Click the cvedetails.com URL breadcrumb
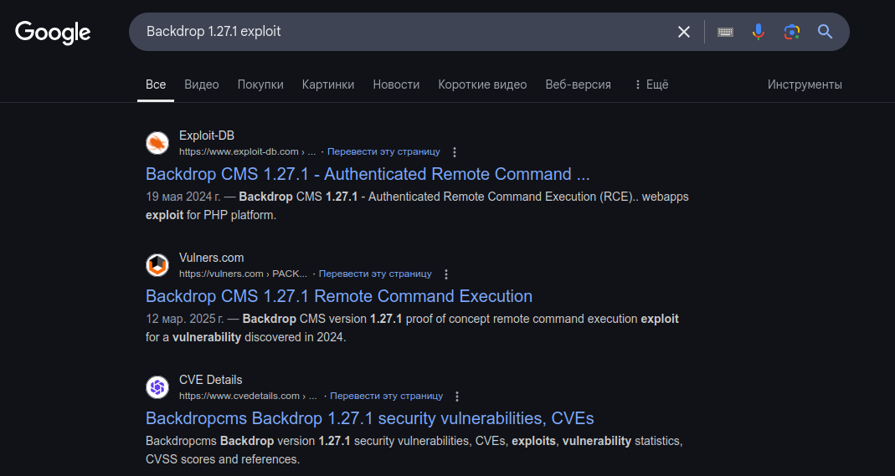This screenshot has width=895, height=476. click(x=248, y=396)
